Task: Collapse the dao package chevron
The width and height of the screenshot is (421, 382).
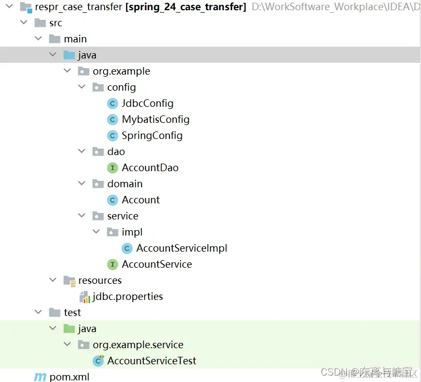Action: coord(82,151)
